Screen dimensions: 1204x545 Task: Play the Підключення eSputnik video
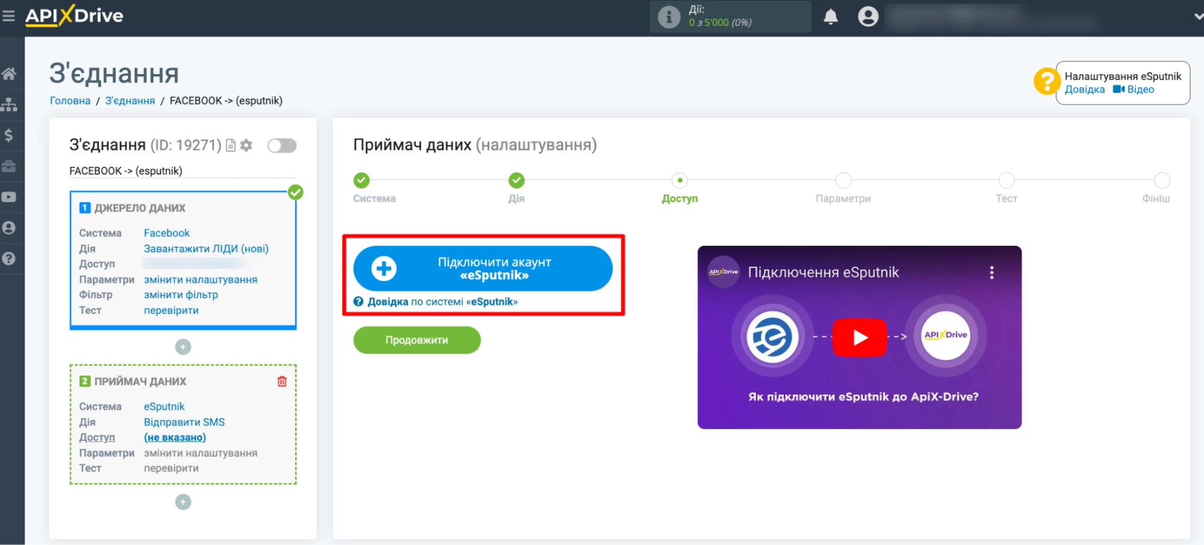point(859,337)
